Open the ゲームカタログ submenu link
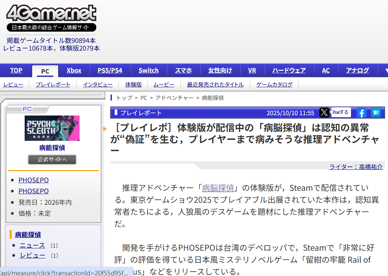 274,85
